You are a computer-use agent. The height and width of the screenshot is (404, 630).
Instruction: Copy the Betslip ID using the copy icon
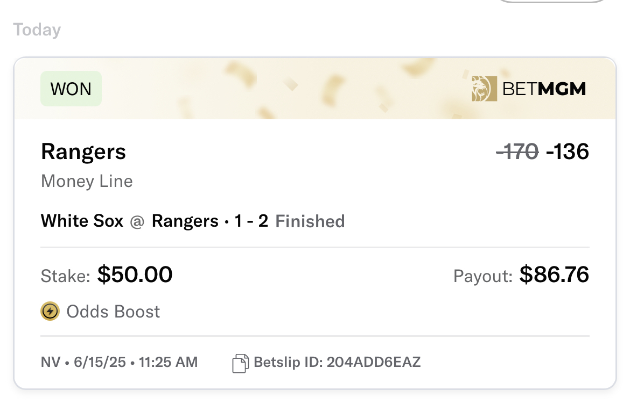pyautogui.click(x=240, y=363)
